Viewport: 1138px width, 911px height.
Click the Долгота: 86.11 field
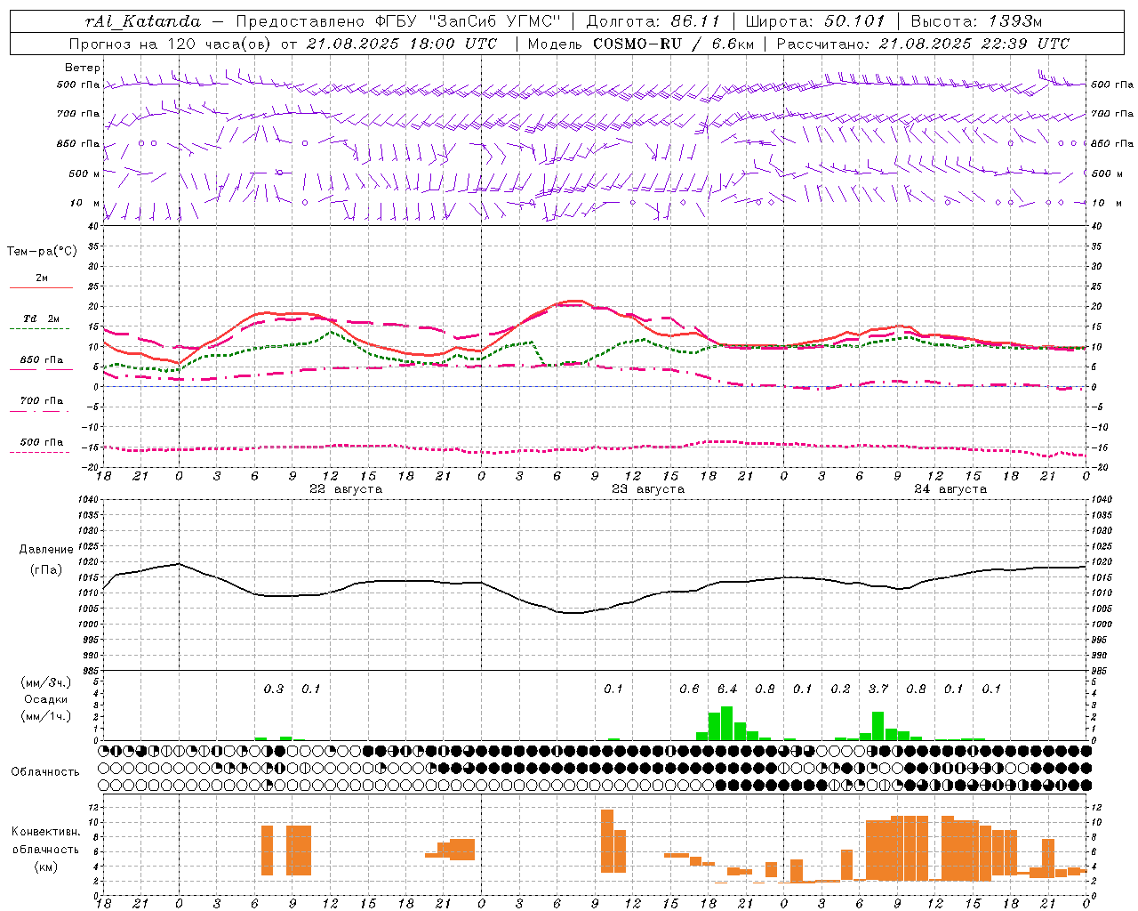pyautogui.click(x=653, y=21)
